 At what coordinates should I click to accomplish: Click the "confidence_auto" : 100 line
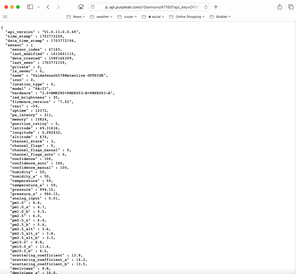pyautogui.click(x=37, y=163)
